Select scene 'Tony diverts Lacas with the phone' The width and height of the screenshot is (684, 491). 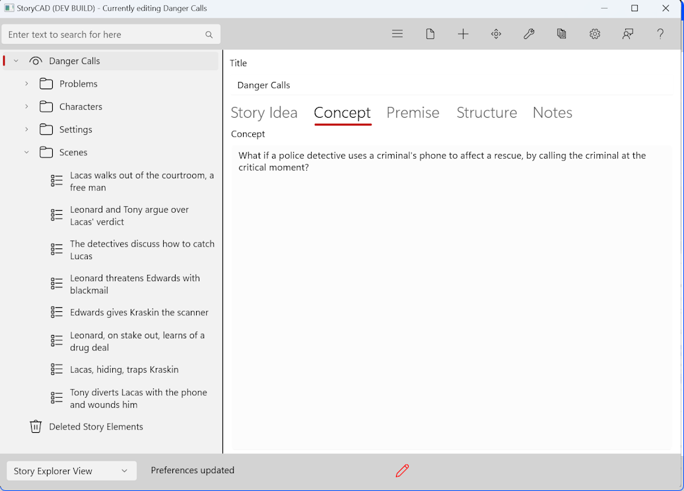[x=138, y=398]
